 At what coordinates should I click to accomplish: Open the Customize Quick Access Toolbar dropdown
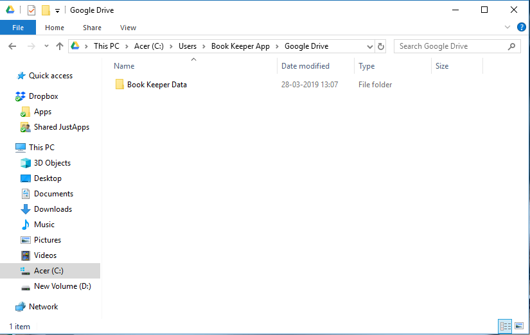(x=57, y=11)
